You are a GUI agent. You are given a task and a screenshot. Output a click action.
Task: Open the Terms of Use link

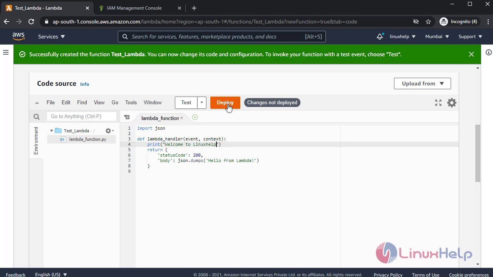pos(425,274)
